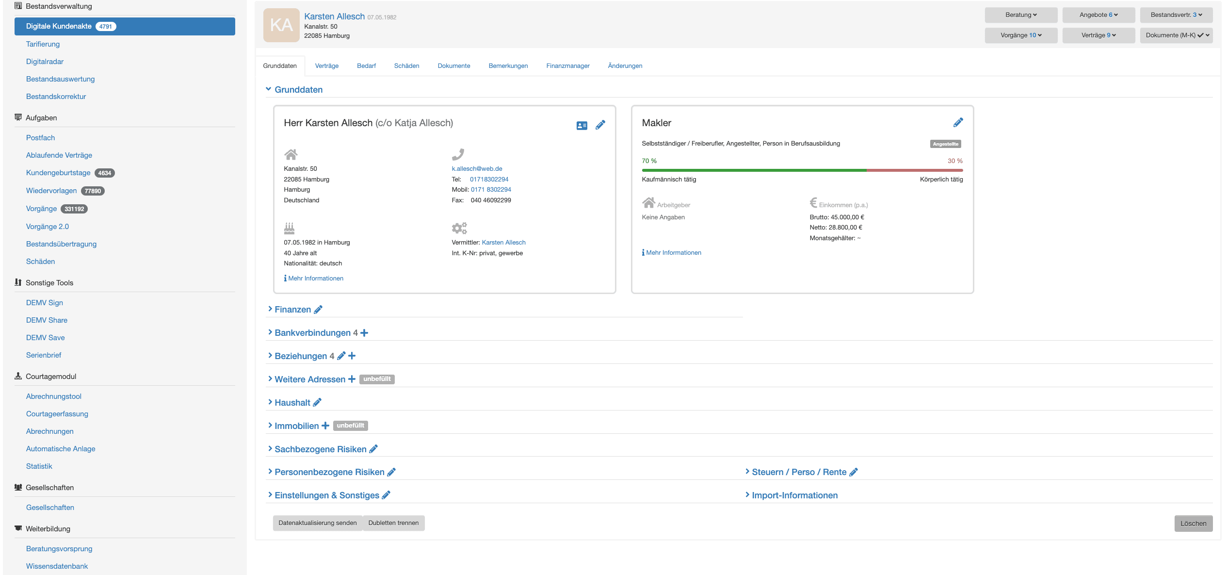Click the k.allesch@web.de email link

(x=477, y=169)
